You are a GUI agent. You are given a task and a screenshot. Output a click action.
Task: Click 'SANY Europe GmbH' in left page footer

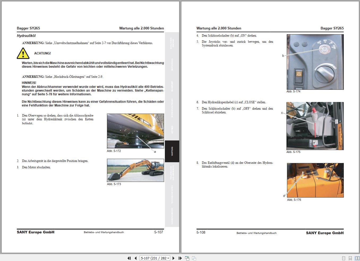coord(36,232)
